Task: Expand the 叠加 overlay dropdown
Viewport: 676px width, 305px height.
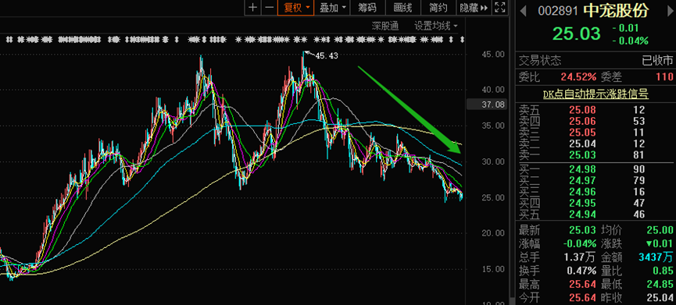Action: pyautogui.click(x=332, y=7)
